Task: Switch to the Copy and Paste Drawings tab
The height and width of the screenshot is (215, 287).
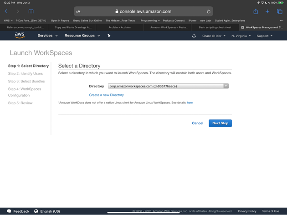Action: (72, 27)
